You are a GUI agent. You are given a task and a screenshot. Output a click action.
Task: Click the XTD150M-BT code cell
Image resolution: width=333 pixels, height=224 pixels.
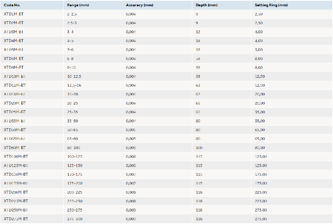click(x=16, y=174)
